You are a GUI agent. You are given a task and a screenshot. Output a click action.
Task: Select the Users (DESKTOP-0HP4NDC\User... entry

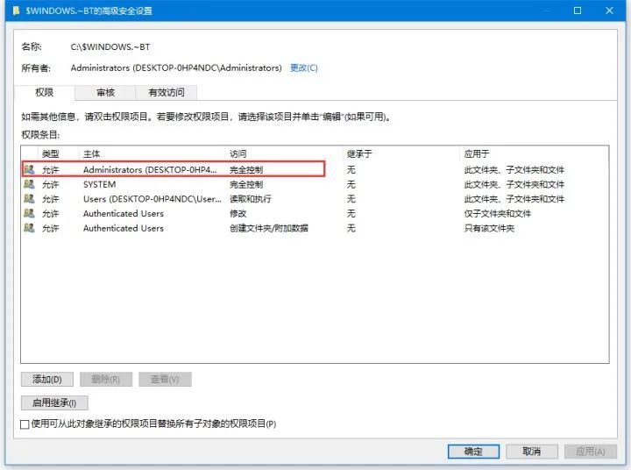point(152,199)
